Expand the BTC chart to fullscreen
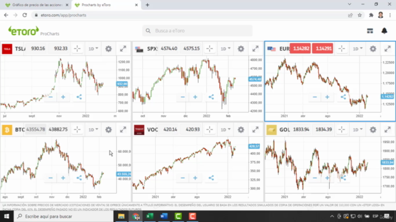 point(123,129)
